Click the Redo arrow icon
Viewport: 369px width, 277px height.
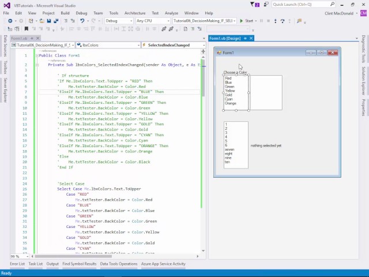click(x=93, y=21)
